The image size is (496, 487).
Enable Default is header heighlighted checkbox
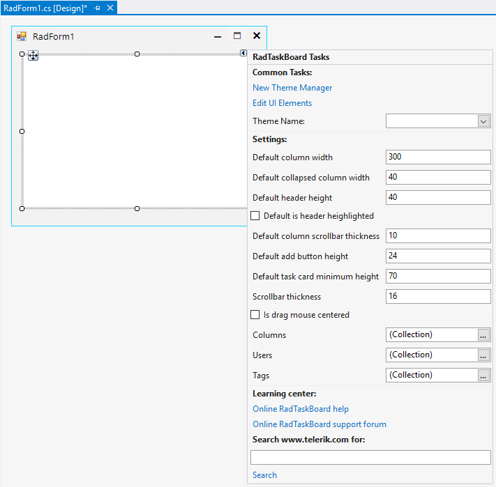(255, 216)
